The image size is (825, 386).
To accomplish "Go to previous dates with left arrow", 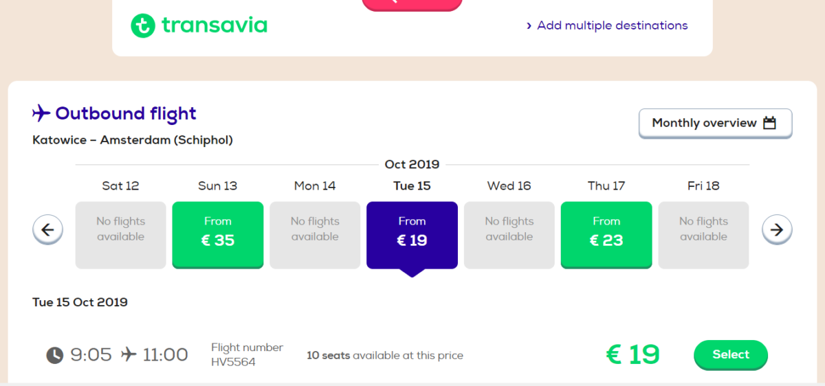I will pyautogui.click(x=47, y=230).
